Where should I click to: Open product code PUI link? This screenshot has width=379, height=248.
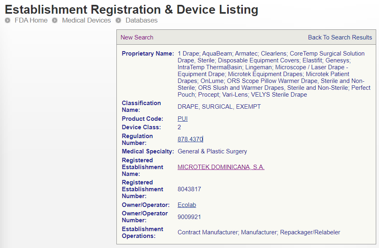(182, 119)
